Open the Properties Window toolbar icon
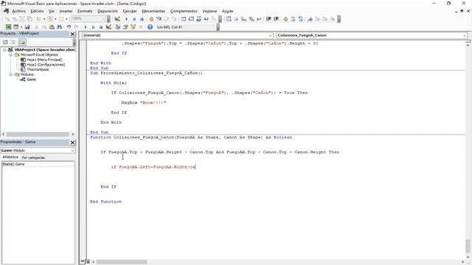 (125, 27)
